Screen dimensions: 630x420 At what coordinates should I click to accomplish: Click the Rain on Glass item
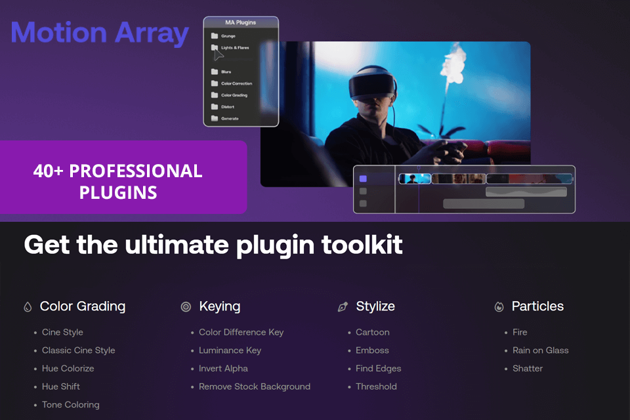point(540,350)
